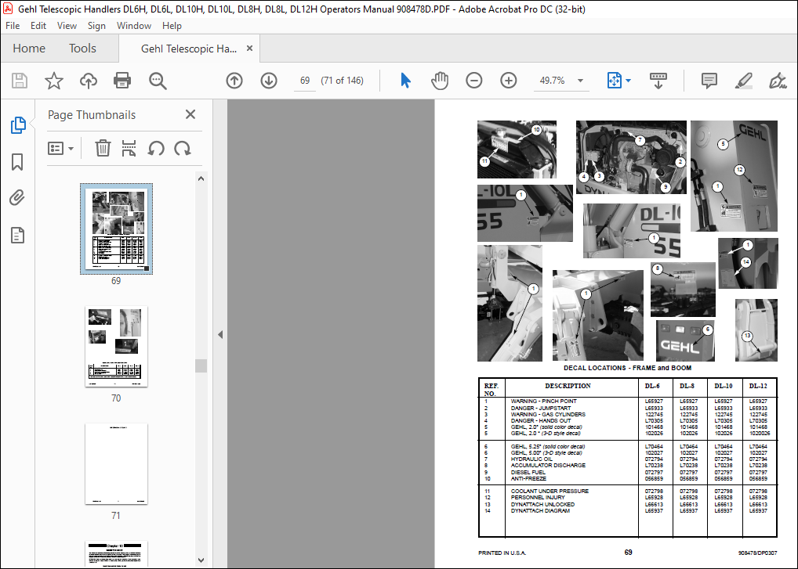Switch to the Home tab
The width and height of the screenshot is (798, 569).
pos(29,49)
